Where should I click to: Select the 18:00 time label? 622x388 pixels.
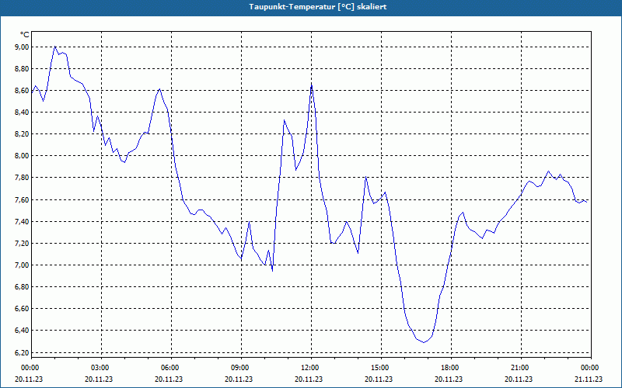tap(449, 368)
